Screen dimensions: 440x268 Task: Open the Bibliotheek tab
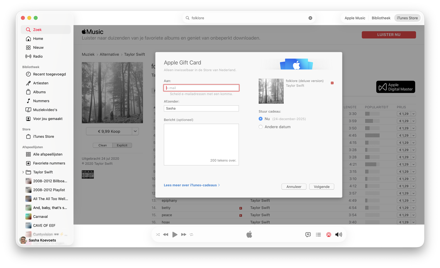click(381, 18)
